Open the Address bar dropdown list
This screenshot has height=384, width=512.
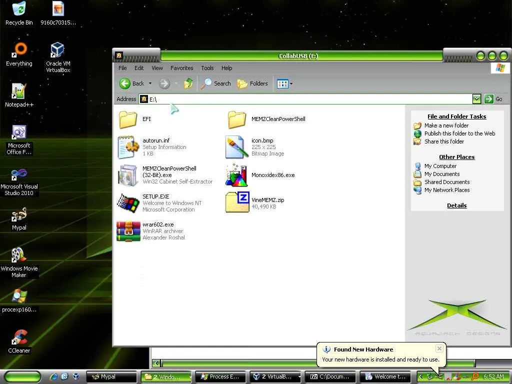(x=476, y=99)
